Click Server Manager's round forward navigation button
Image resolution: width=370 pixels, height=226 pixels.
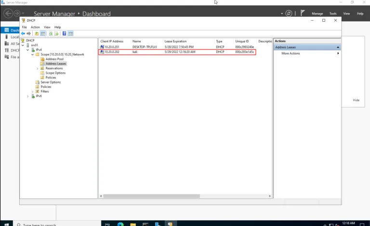(x=17, y=13)
